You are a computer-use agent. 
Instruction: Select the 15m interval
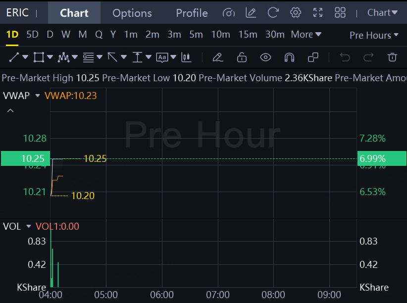coord(248,34)
